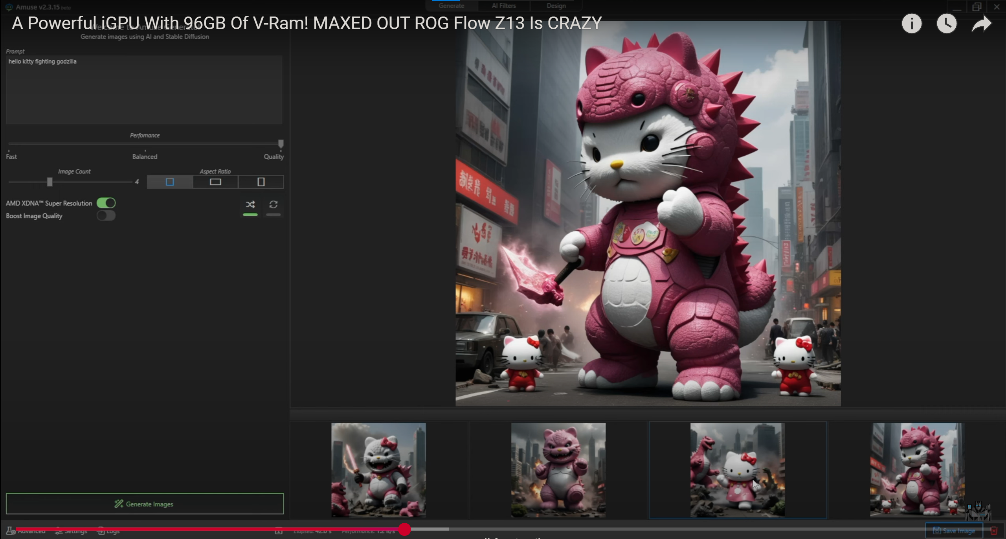The height and width of the screenshot is (539, 1006).
Task: Click the channel watermark logo
Action: (x=978, y=511)
